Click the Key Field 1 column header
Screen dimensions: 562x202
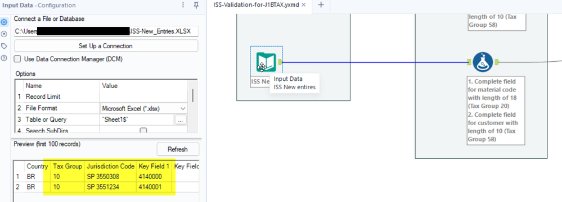pos(154,166)
